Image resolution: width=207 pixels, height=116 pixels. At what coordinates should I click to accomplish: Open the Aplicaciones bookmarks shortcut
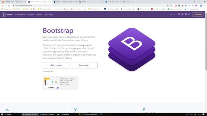6,9
